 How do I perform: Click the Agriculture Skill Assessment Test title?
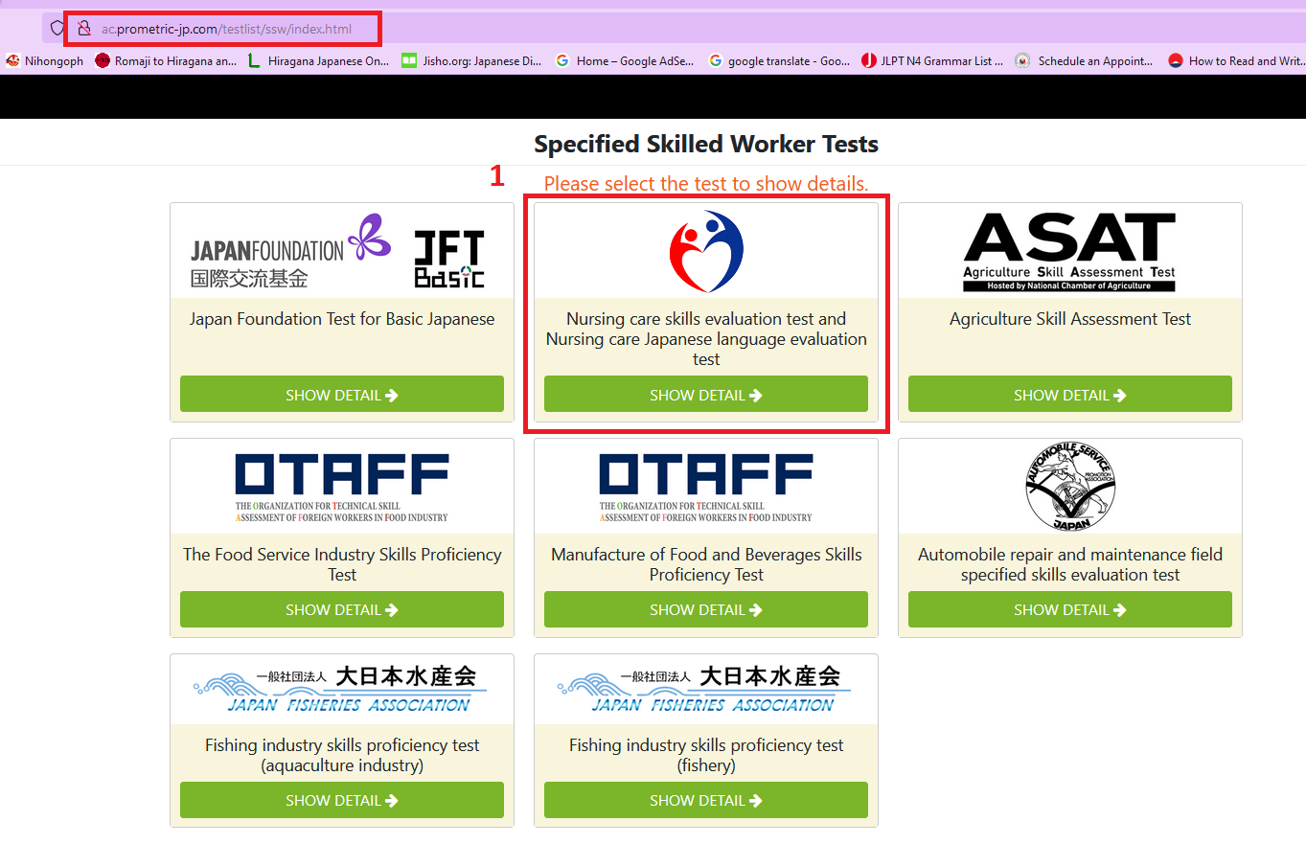tap(1070, 319)
